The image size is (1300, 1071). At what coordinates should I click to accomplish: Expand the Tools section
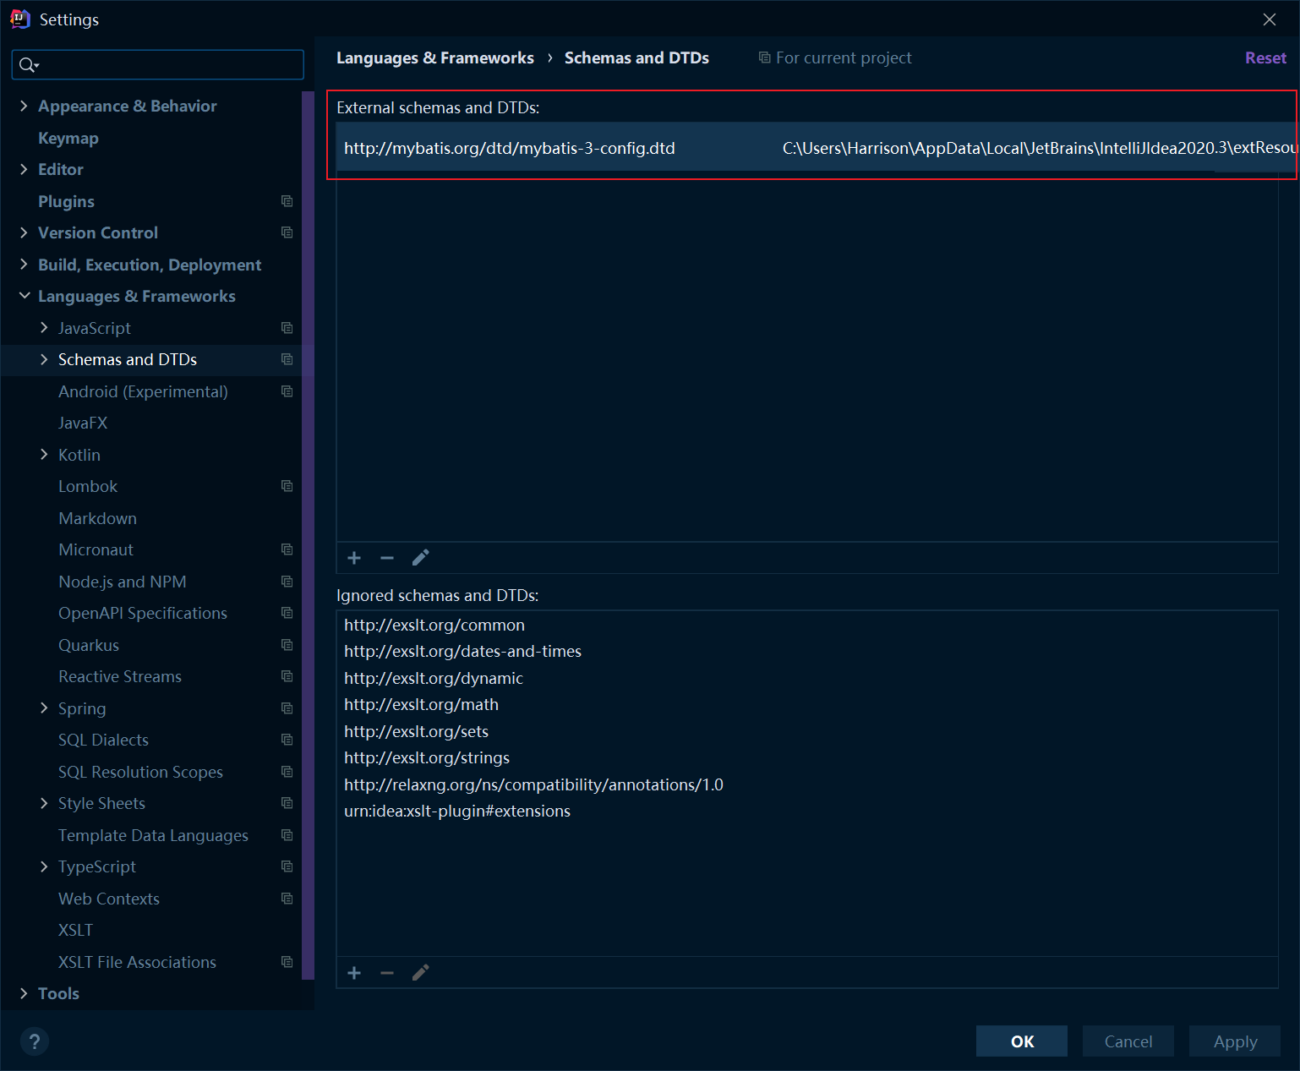click(x=24, y=993)
